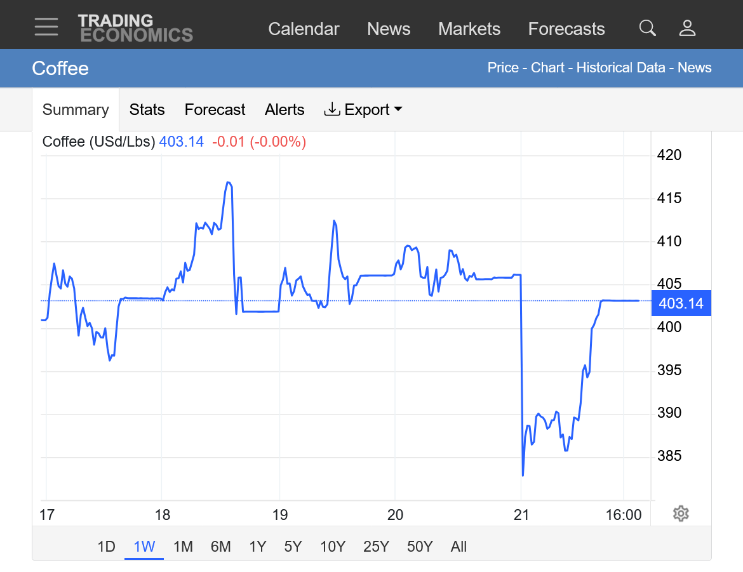Show All historical range
The image size is (743, 572).
click(459, 547)
